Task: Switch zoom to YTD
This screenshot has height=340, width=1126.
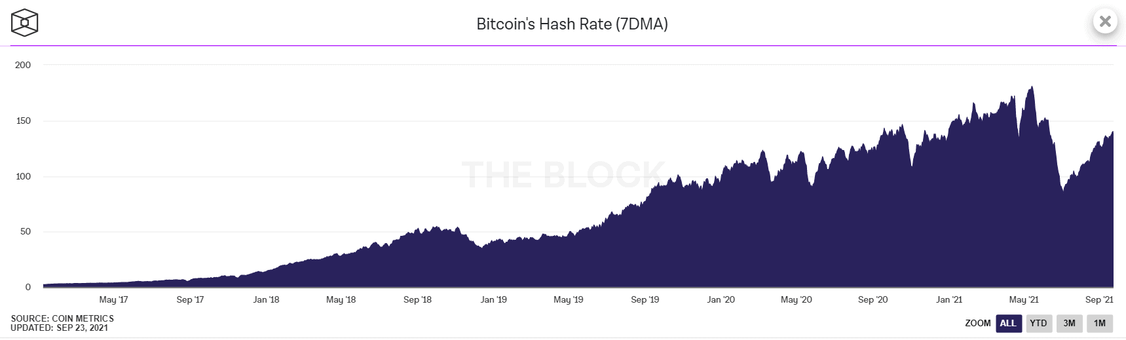Action: tap(1038, 323)
